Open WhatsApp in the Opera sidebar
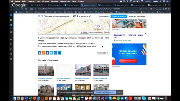Viewport: 180px width, 101px height. tap(11, 20)
